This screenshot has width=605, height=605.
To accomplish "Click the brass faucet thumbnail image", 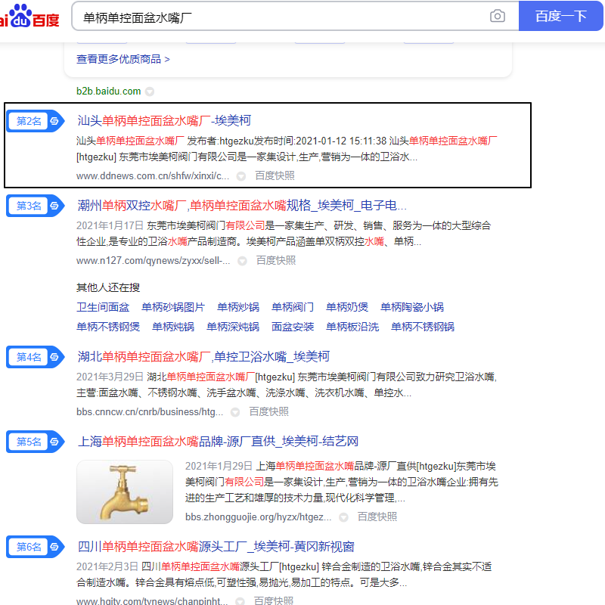I will click(x=125, y=492).
